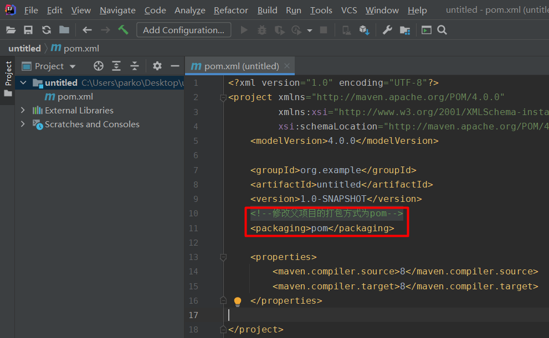
Task: Click the fold end marker on line 18
Action: [x=223, y=329]
